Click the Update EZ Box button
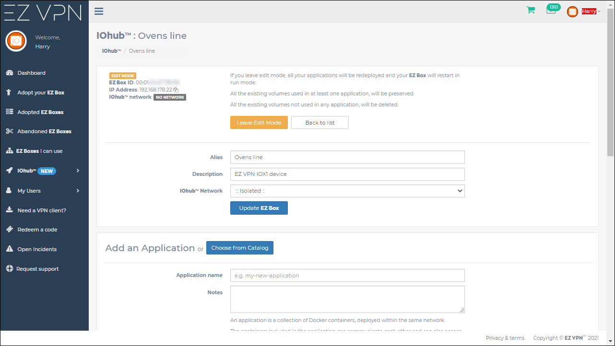615x346 pixels. tap(259, 208)
